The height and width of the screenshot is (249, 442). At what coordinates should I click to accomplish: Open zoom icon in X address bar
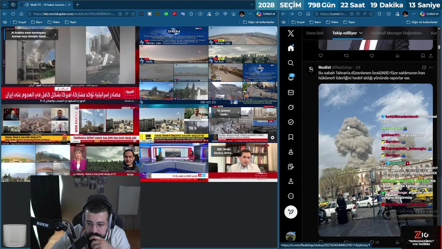(x=358, y=14)
